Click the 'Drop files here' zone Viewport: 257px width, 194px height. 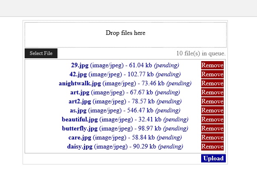[125, 33]
